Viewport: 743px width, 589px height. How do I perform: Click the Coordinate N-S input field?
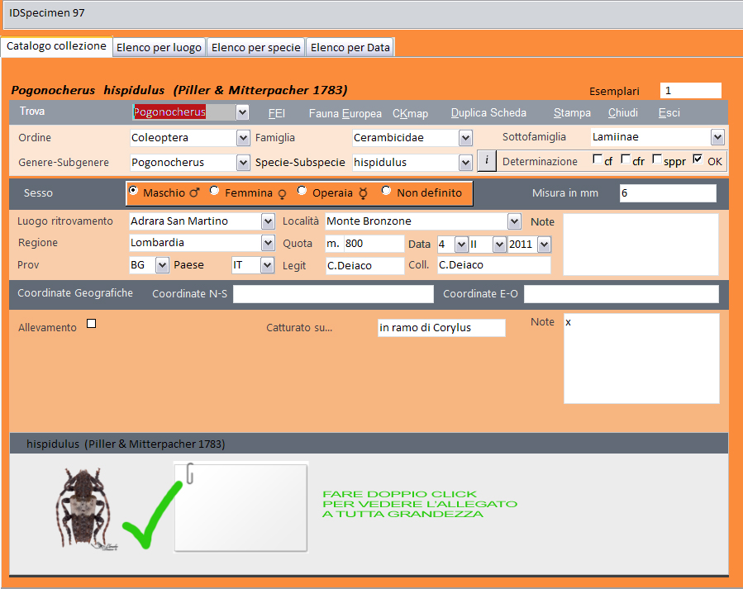[333, 294]
